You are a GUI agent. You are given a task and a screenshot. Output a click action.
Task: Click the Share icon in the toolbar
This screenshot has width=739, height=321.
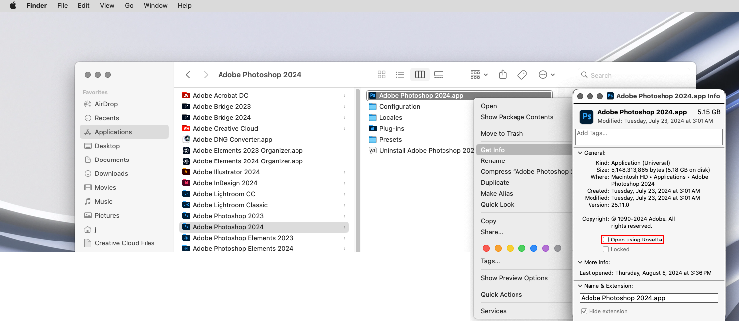(502, 74)
